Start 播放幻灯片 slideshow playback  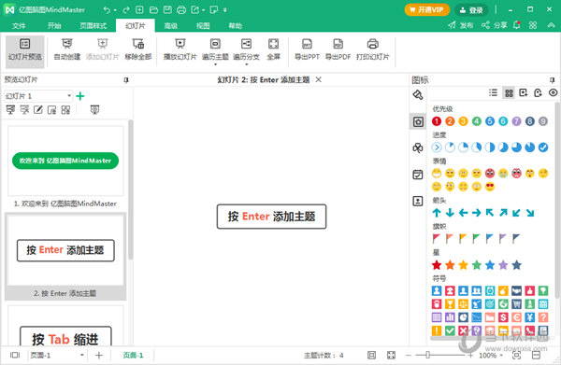[x=180, y=49]
